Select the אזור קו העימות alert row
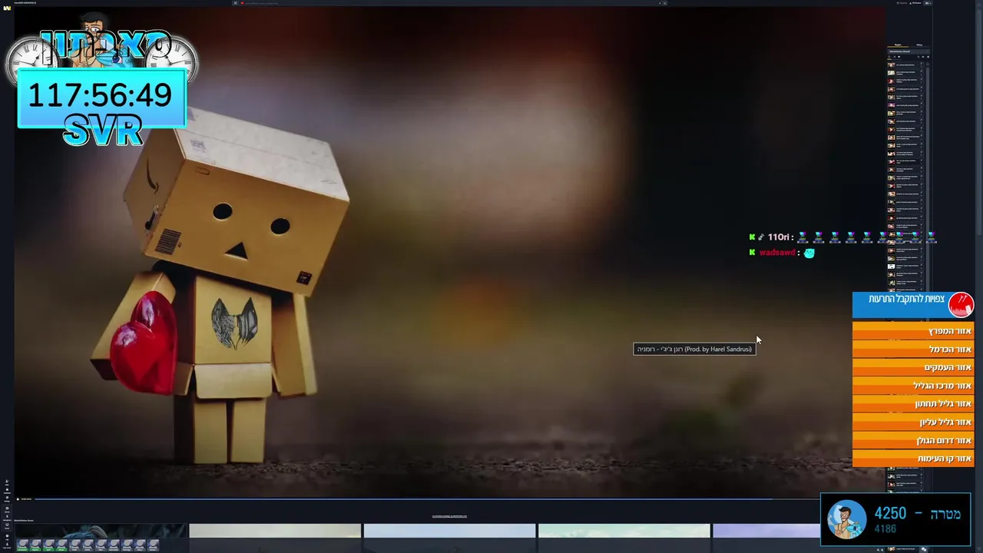This screenshot has height=553, width=983. (x=913, y=459)
